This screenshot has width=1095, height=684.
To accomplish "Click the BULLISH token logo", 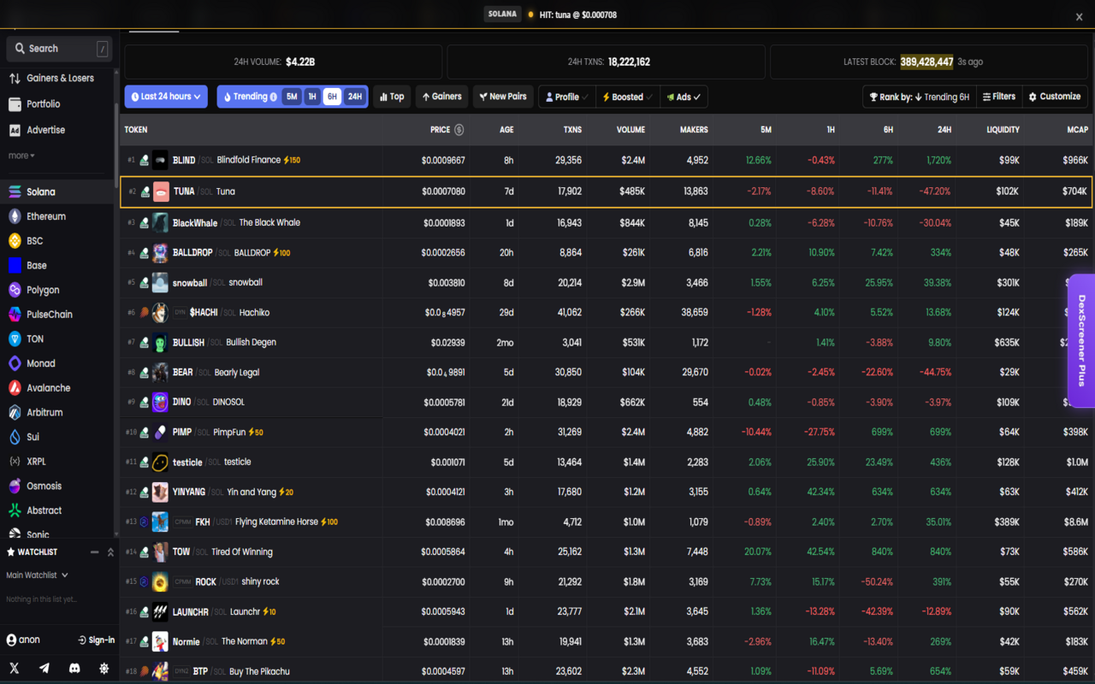I will click(x=160, y=342).
